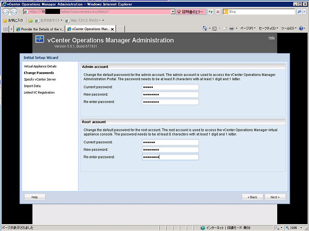
Task: Open a new blank tab
Action: pyautogui.click(x=121, y=29)
